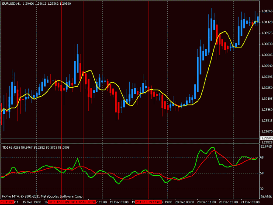Click the 1.31265 price axis label
The width and height of the screenshot is (273, 205).
(x=266, y=11)
